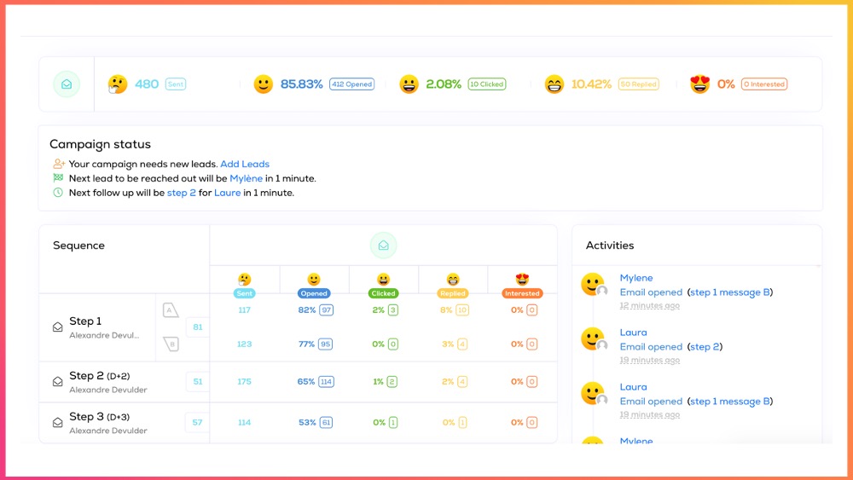This screenshot has height=480, width=853.
Task: Click the envelope icon next to Step 1
Action: (58, 327)
